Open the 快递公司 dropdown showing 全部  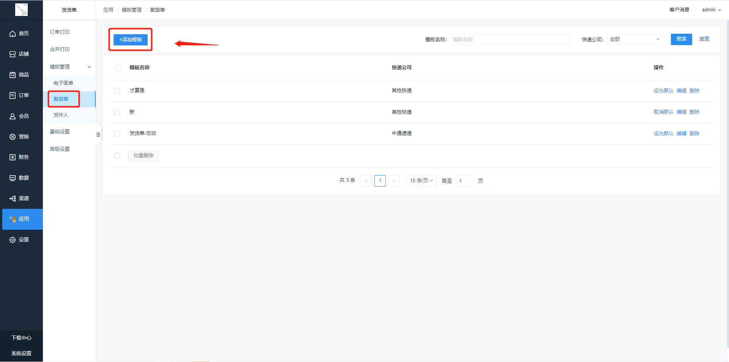coord(634,39)
